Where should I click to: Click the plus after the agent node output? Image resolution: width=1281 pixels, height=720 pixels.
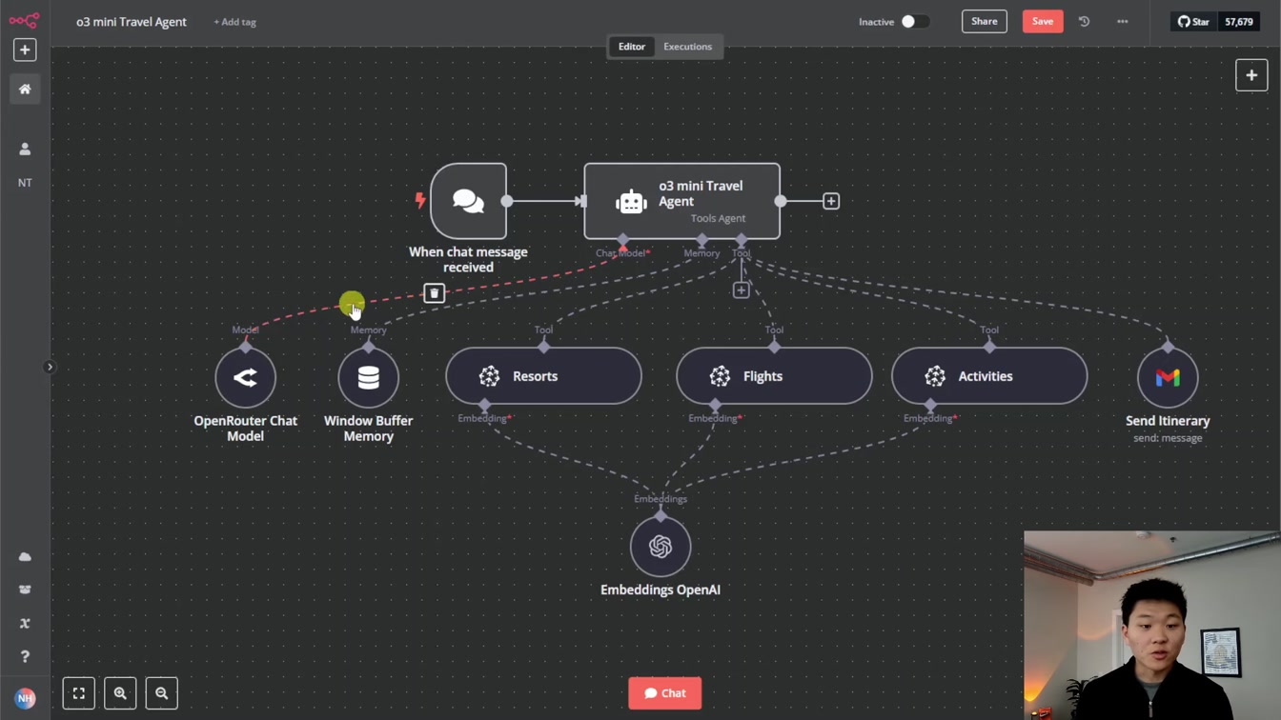[x=831, y=201]
